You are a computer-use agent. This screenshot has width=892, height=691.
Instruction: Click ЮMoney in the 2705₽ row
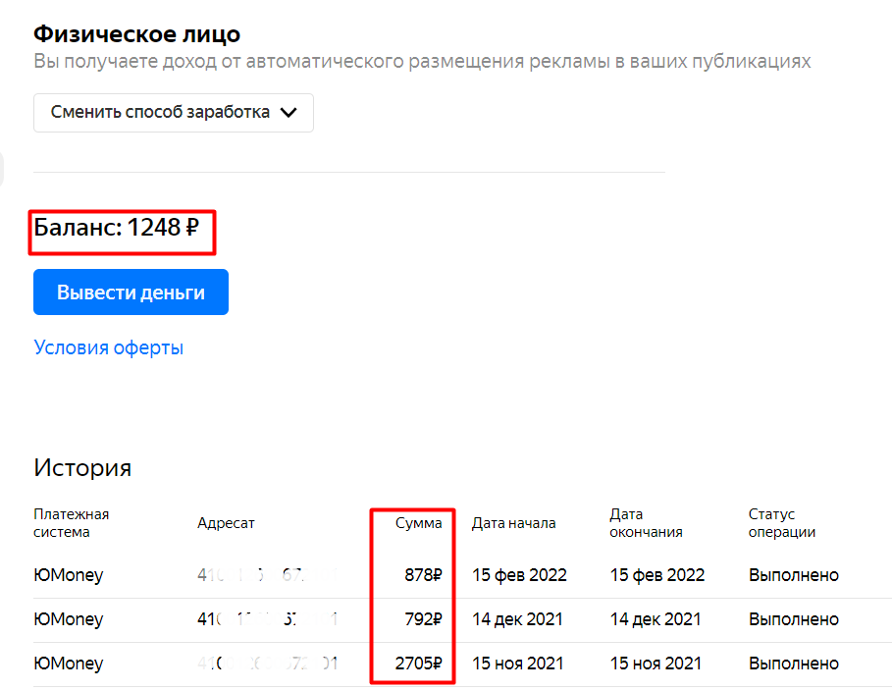(69, 664)
